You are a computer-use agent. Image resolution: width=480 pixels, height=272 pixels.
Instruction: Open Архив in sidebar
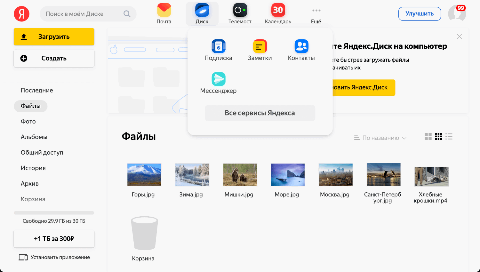click(x=30, y=183)
